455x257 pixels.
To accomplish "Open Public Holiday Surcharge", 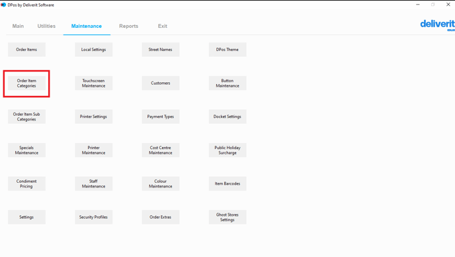I will coord(227,150).
